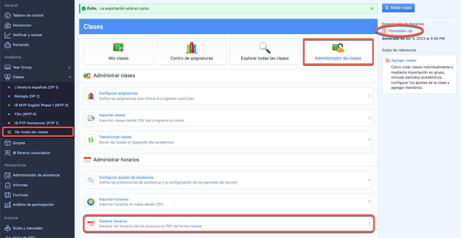Open Centro de asignaturas tile

click(x=192, y=52)
